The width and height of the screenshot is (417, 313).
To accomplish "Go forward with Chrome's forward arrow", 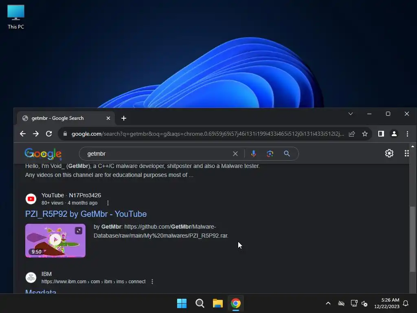I will [x=36, y=134].
